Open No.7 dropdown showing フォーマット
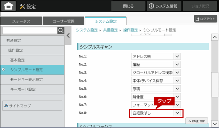Image resolution: width=219 pixels, height=128 pixels. [x=156, y=105]
